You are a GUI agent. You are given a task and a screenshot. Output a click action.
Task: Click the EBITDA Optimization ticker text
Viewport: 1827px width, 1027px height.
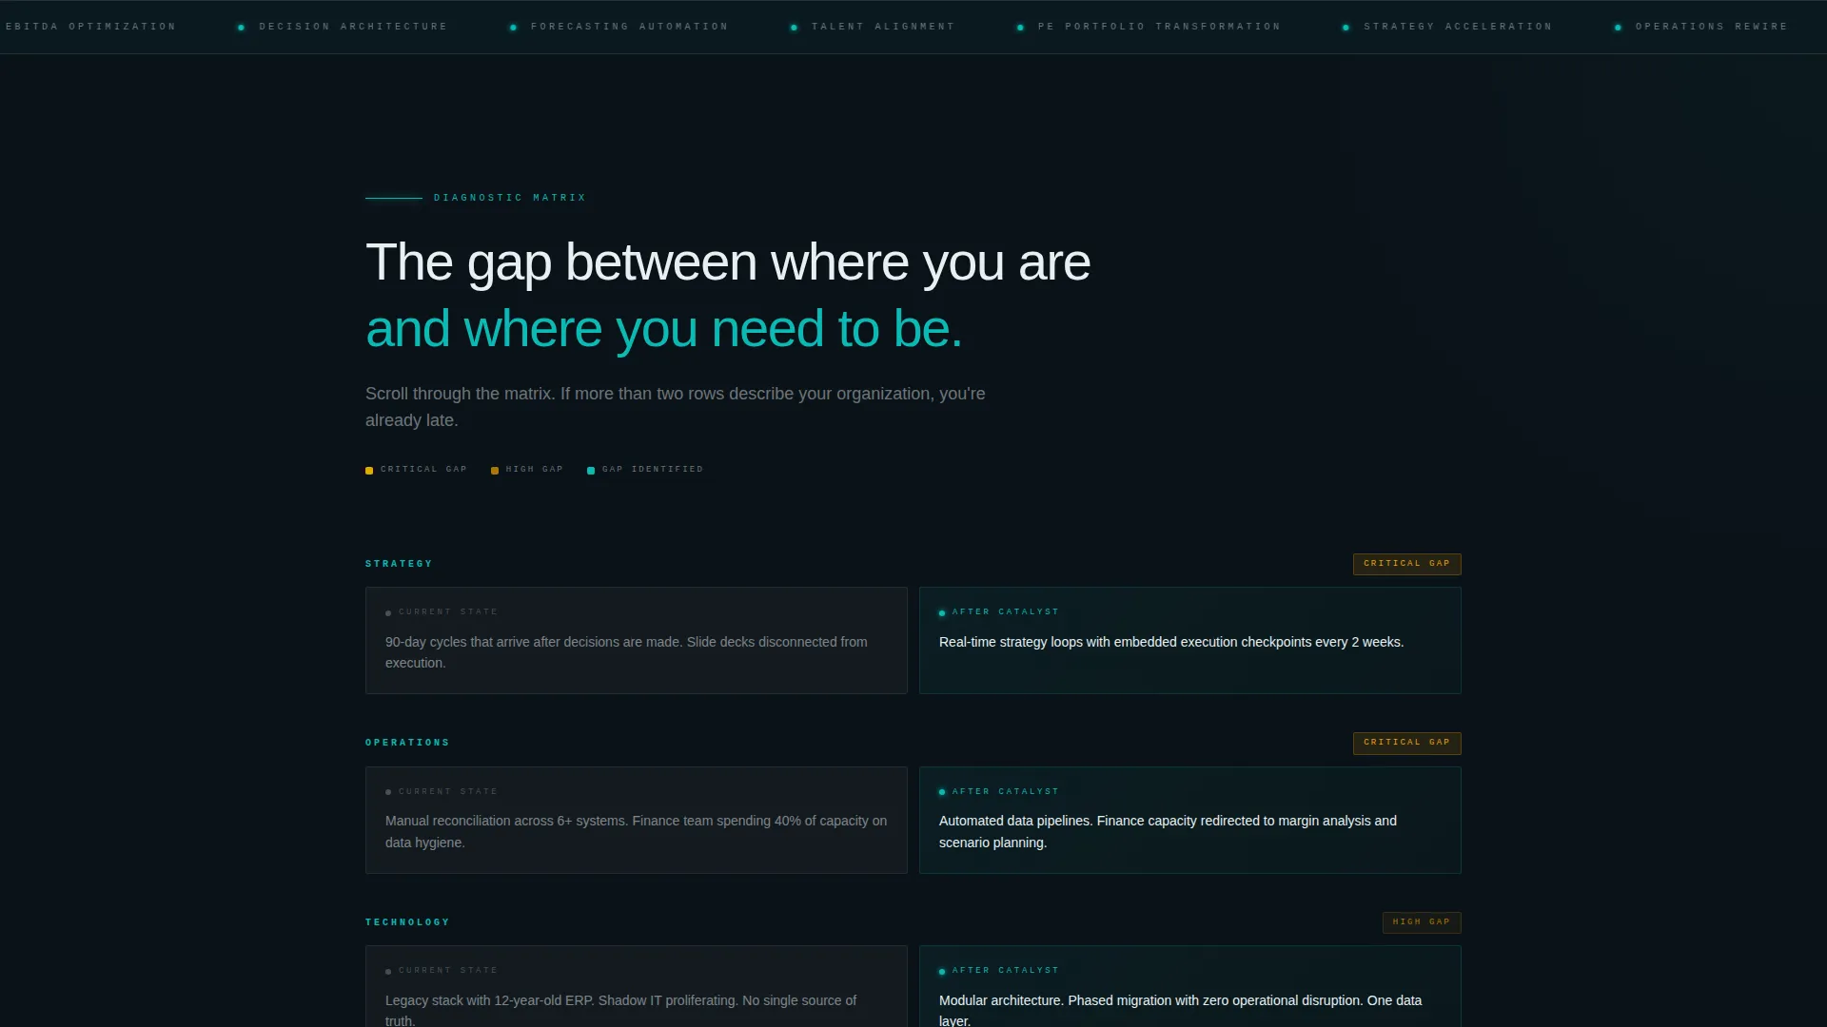(90, 27)
